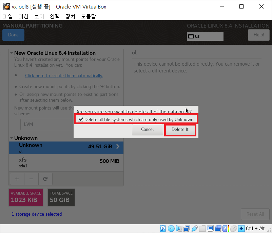Open the 보기 menu

[39, 16]
